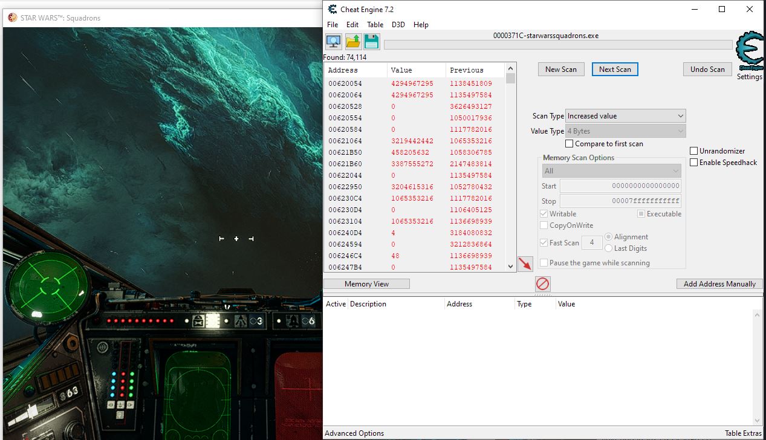Click the Value column header
The width and height of the screenshot is (766, 440).
click(x=417, y=70)
